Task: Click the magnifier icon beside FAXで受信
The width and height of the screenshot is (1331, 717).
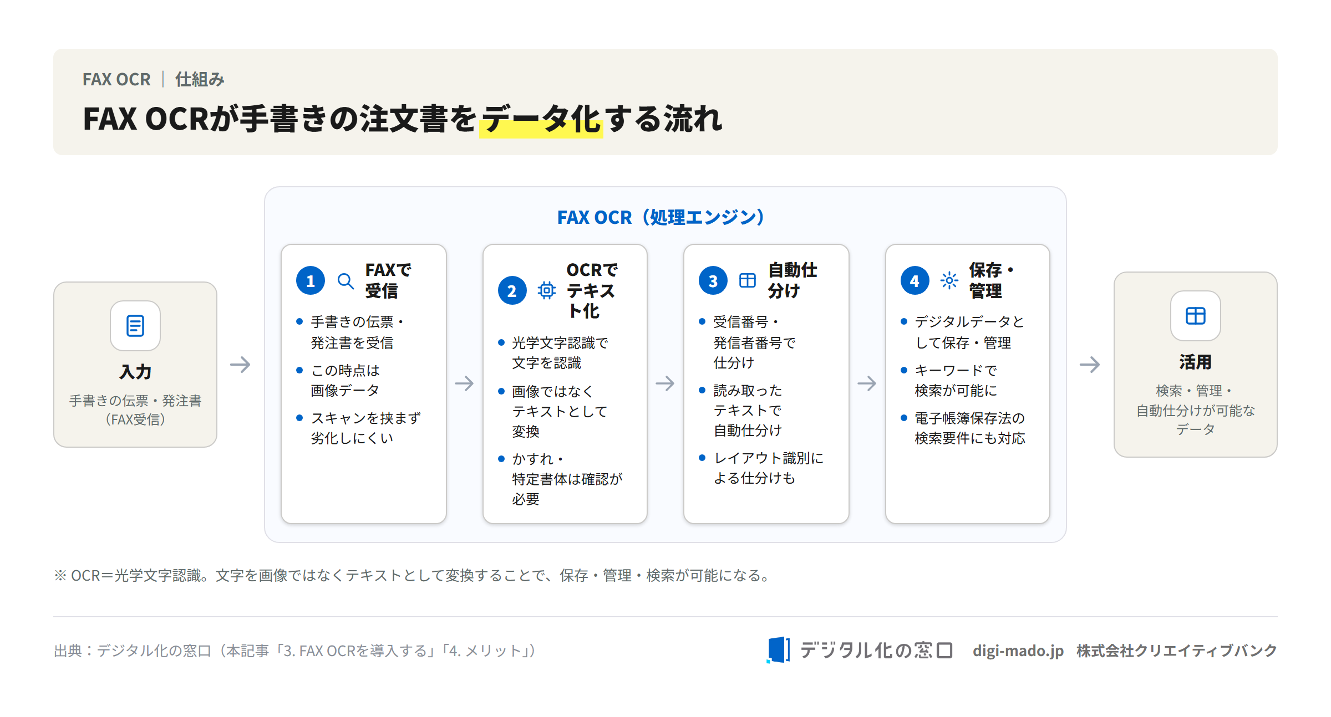Action: pos(346,281)
